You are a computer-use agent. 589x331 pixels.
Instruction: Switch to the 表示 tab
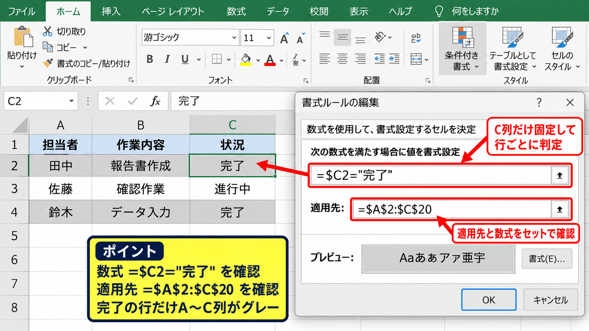point(359,12)
